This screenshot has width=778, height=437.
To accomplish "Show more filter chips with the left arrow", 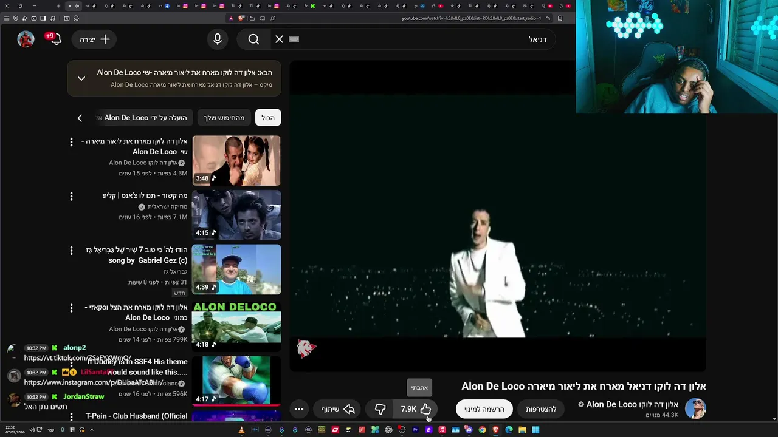I will point(80,118).
